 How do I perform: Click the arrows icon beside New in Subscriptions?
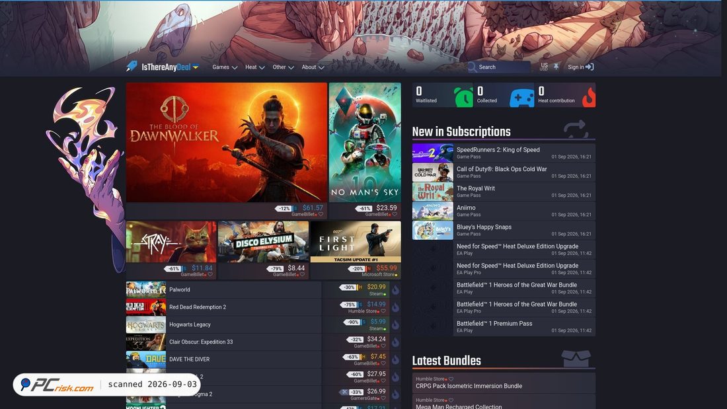click(576, 130)
